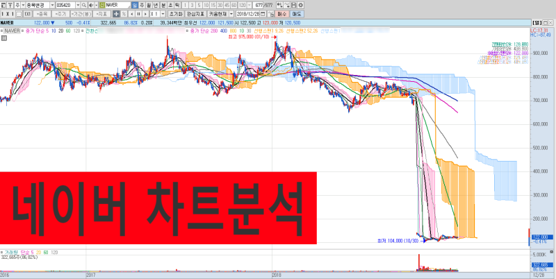Screen dimensions: 556x279
Task: Click the interval 15 button
Action: click(x=213, y=6)
